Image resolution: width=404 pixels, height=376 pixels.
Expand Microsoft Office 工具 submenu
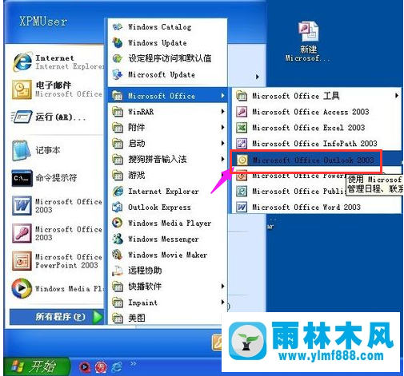click(317, 96)
